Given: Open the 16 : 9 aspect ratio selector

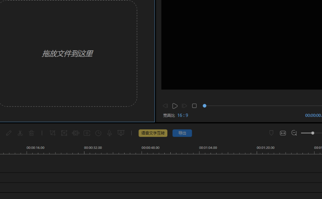Looking at the screenshot, I should 183,115.
